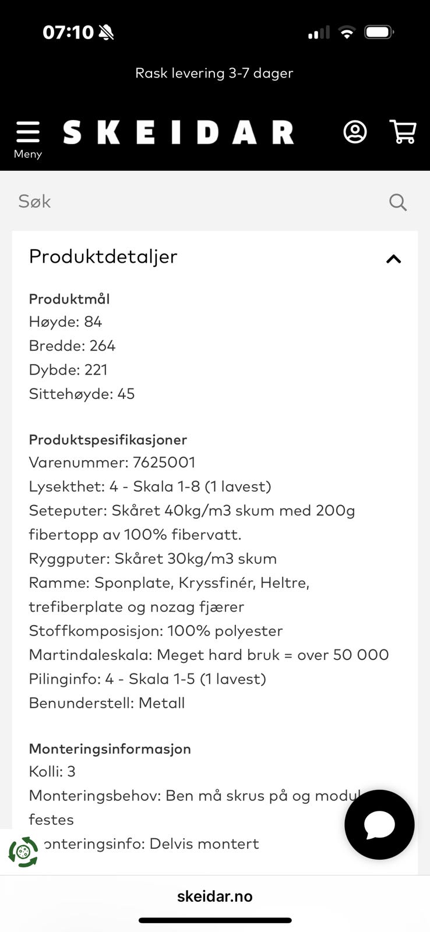Tap the Rask levering 3-7 dager banner
This screenshot has height=932, width=430.
point(214,73)
